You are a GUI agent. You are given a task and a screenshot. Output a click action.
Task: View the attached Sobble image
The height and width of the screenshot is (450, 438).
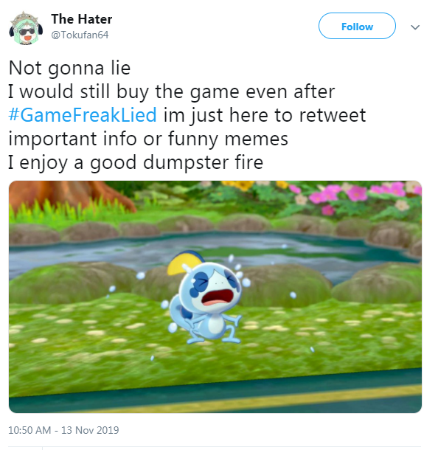pos(215,297)
